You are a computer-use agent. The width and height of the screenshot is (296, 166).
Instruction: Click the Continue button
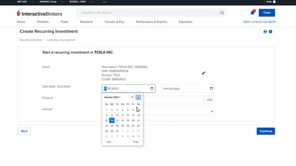click(265, 131)
